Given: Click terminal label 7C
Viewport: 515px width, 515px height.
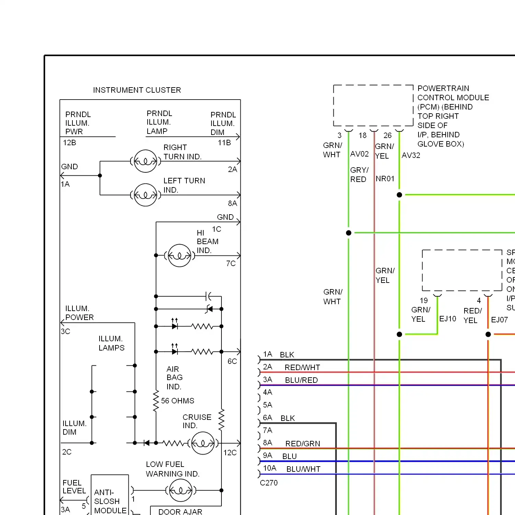Looking at the screenshot, I should click(231, 263).
